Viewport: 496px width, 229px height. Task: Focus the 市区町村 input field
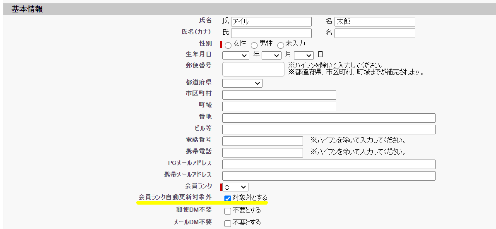[279, 95]
